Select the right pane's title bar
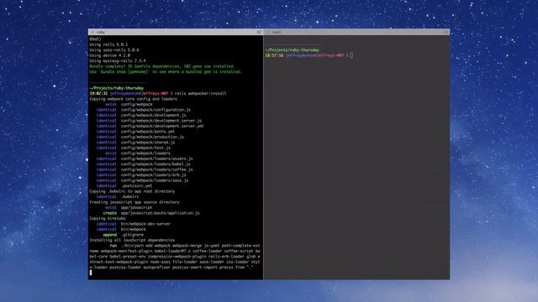The height and width of the screenshot is (302, 538). (x=356, y=32)
